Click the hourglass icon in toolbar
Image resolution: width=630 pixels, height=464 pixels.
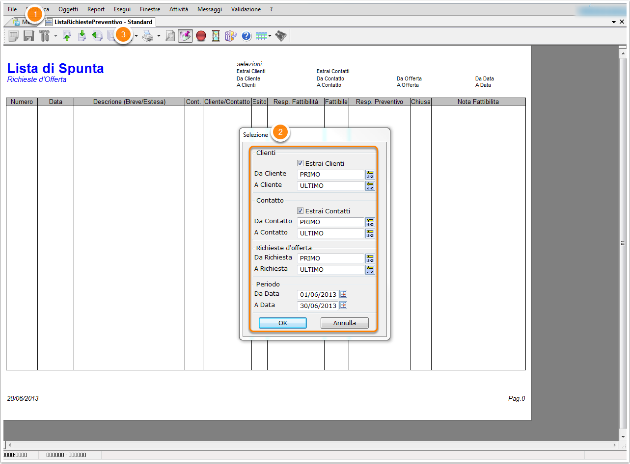216,36
